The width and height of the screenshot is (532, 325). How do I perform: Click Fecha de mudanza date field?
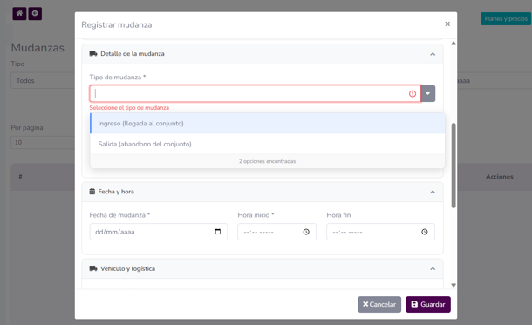159,232
